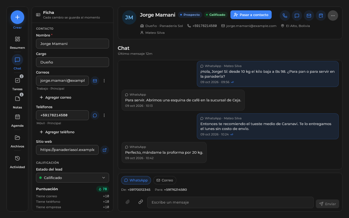Open the website with the external link icon
Image resolution: width=349 pixels, height=218 pixels.
pos(105,150)
